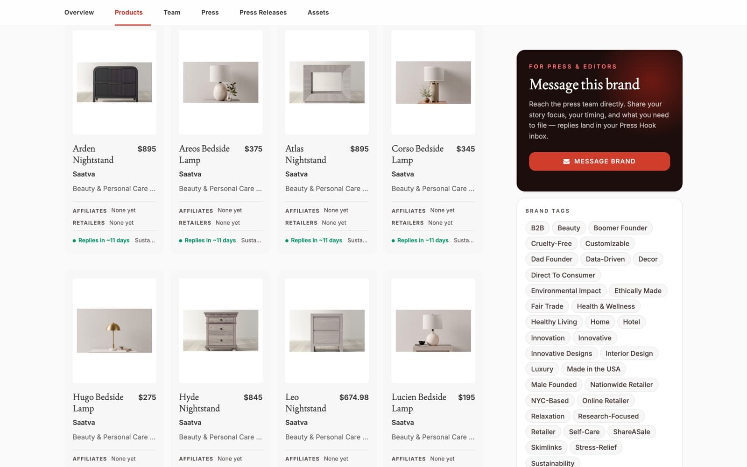This screenshot has height=467, width=747.
Task: Click the $674.98 price of Leo Nightstand
Action: pos(354,397)
